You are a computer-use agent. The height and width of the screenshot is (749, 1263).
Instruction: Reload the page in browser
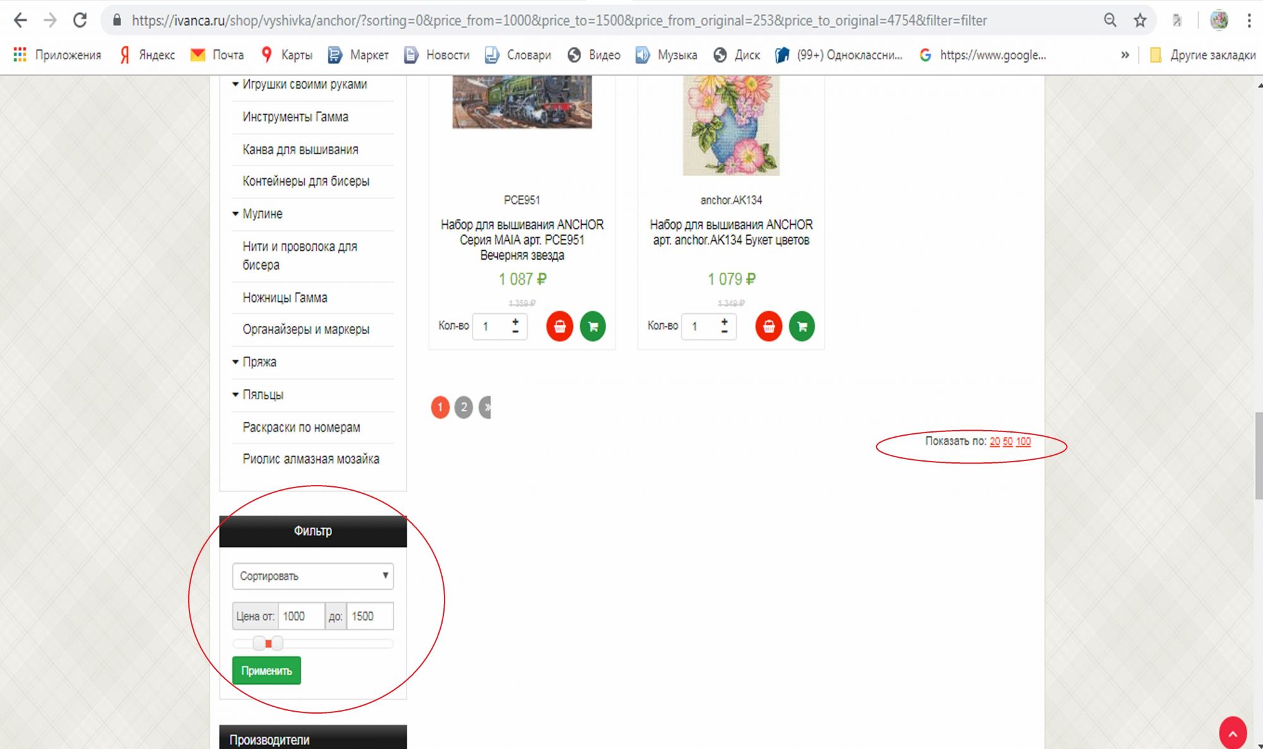click(x=80, y=20)
